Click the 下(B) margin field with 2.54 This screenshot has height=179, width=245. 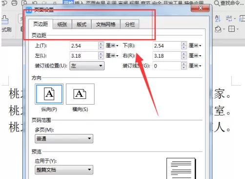167,45
